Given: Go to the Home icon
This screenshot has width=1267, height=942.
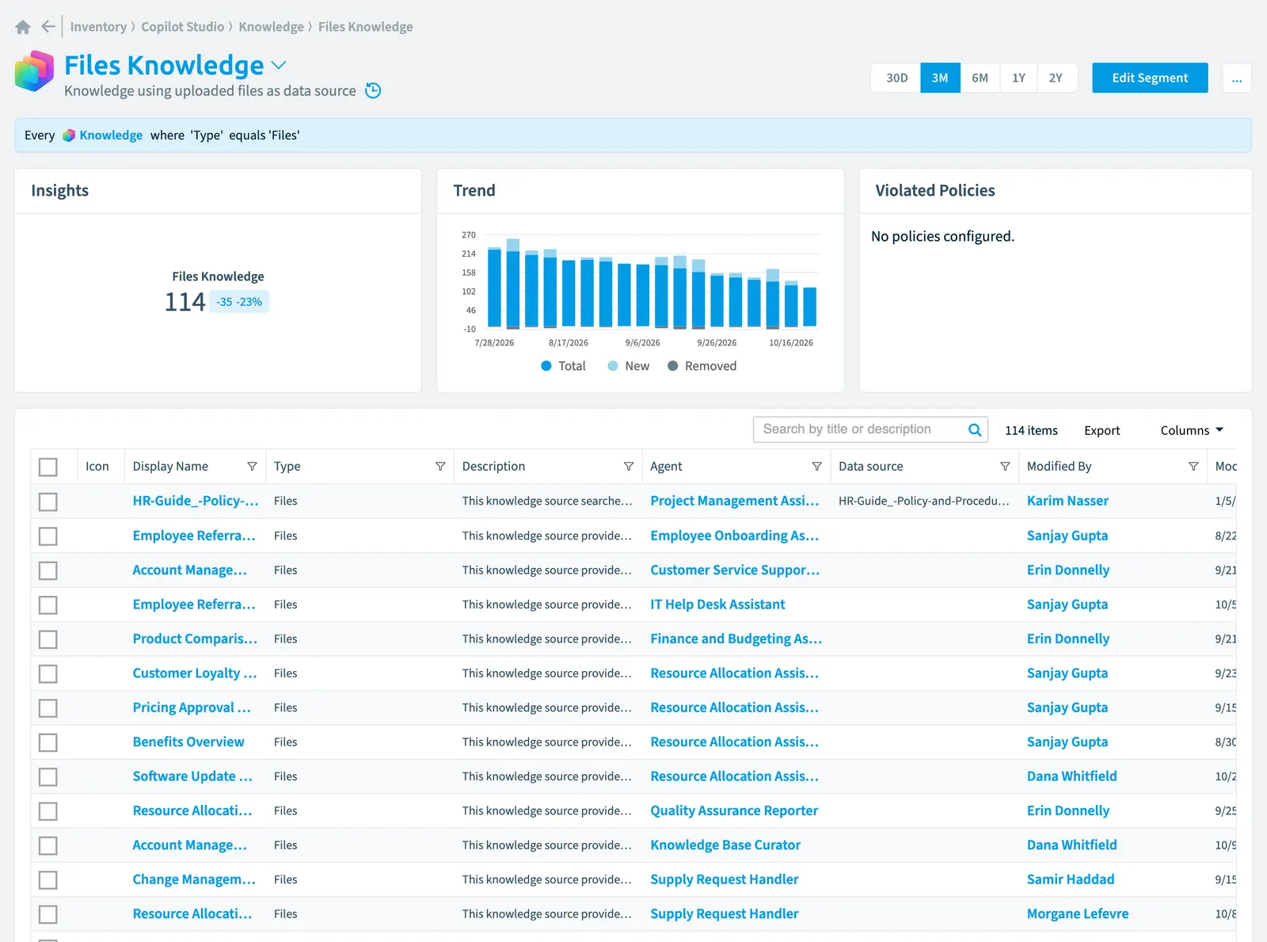Looking at the screenshot, I should [23, 27].
